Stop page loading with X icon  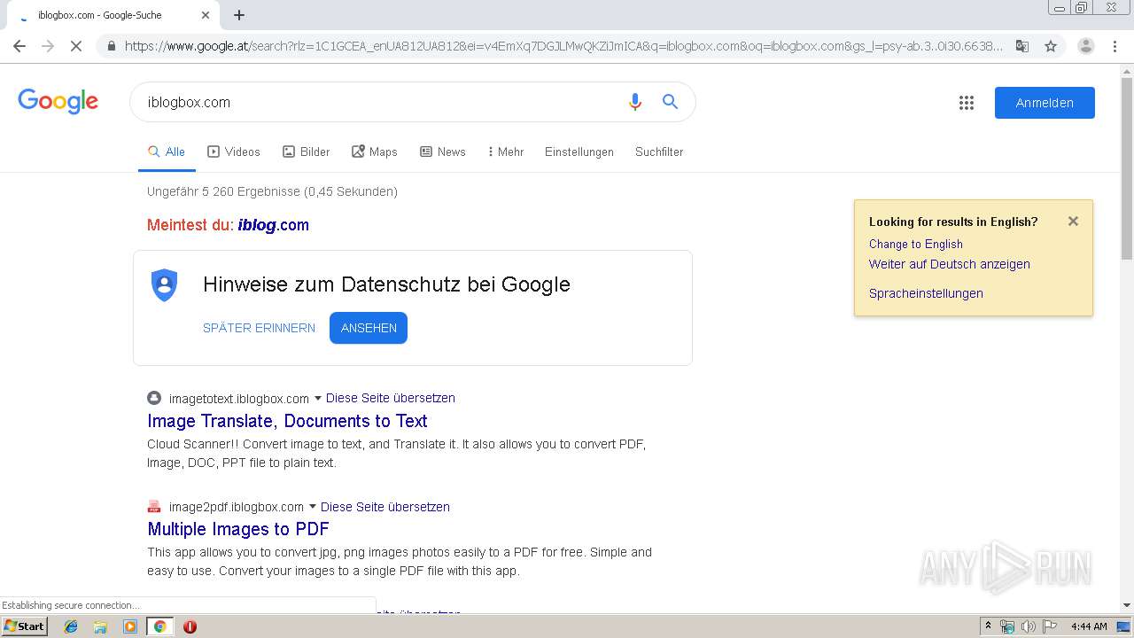76,46
